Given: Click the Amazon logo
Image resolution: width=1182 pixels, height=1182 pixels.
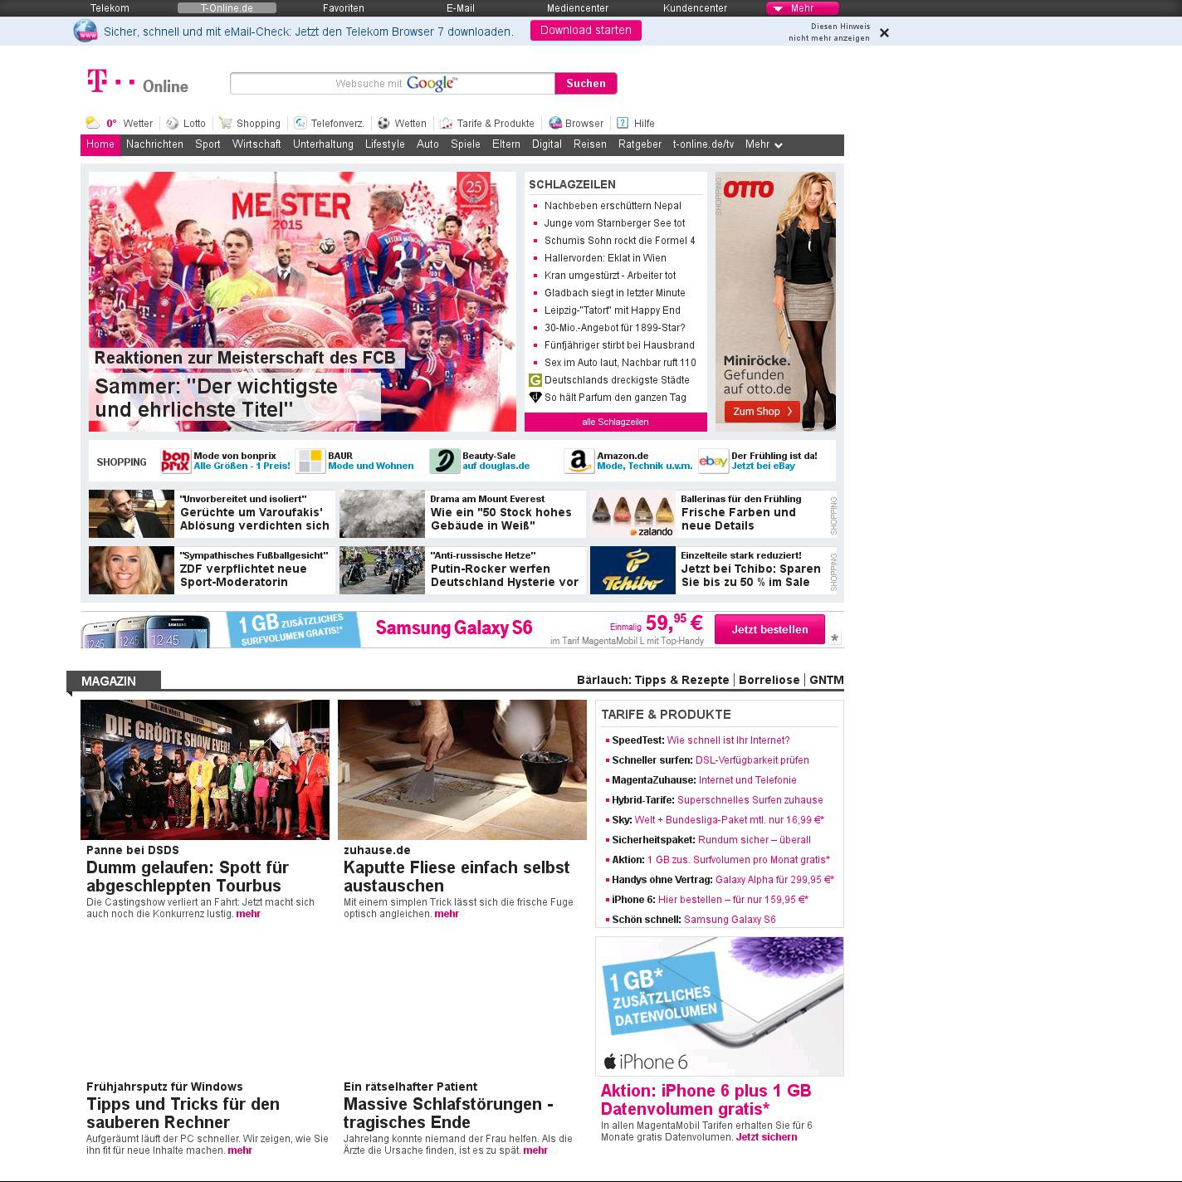Looking at the screenshot, I should [x=579, y=461].
